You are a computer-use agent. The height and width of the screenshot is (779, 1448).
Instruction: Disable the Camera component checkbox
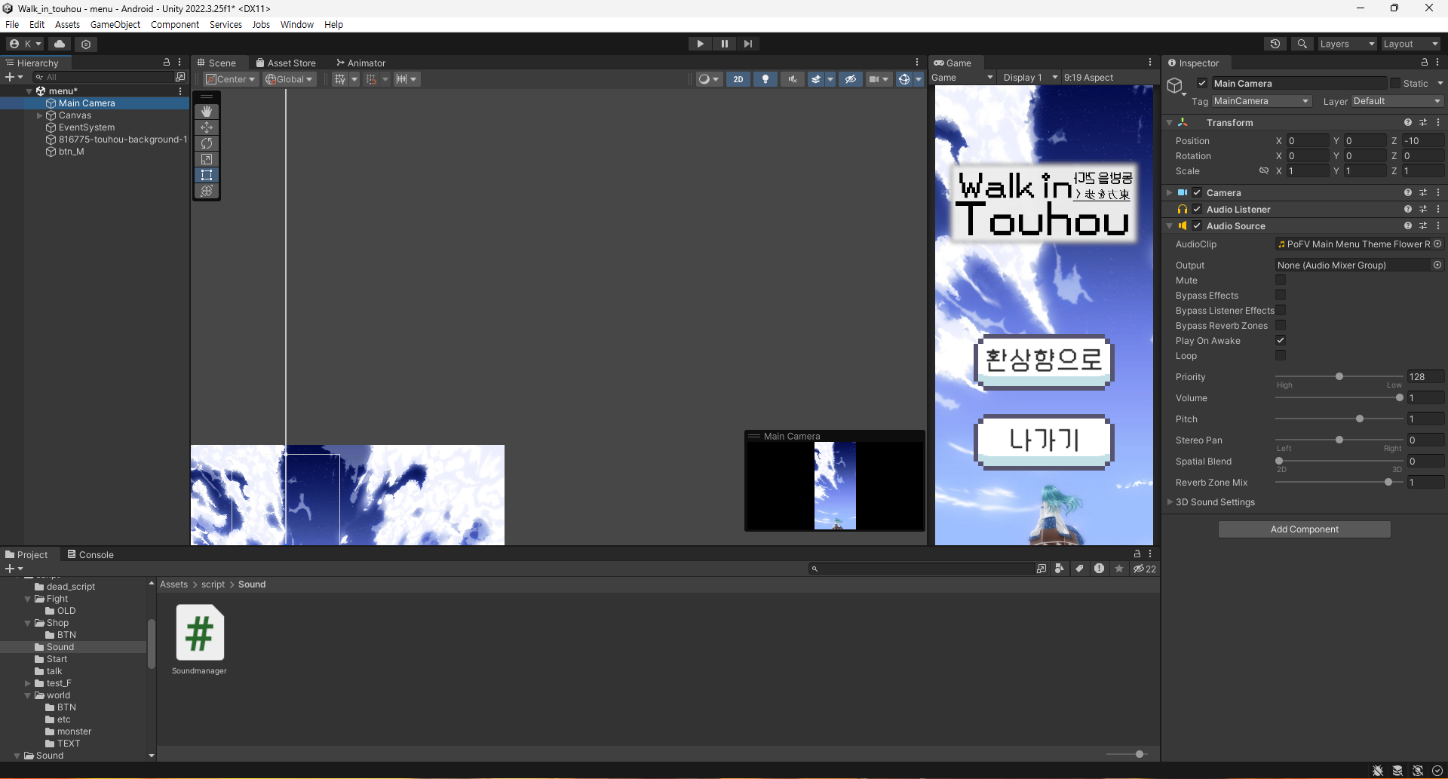1197,193
